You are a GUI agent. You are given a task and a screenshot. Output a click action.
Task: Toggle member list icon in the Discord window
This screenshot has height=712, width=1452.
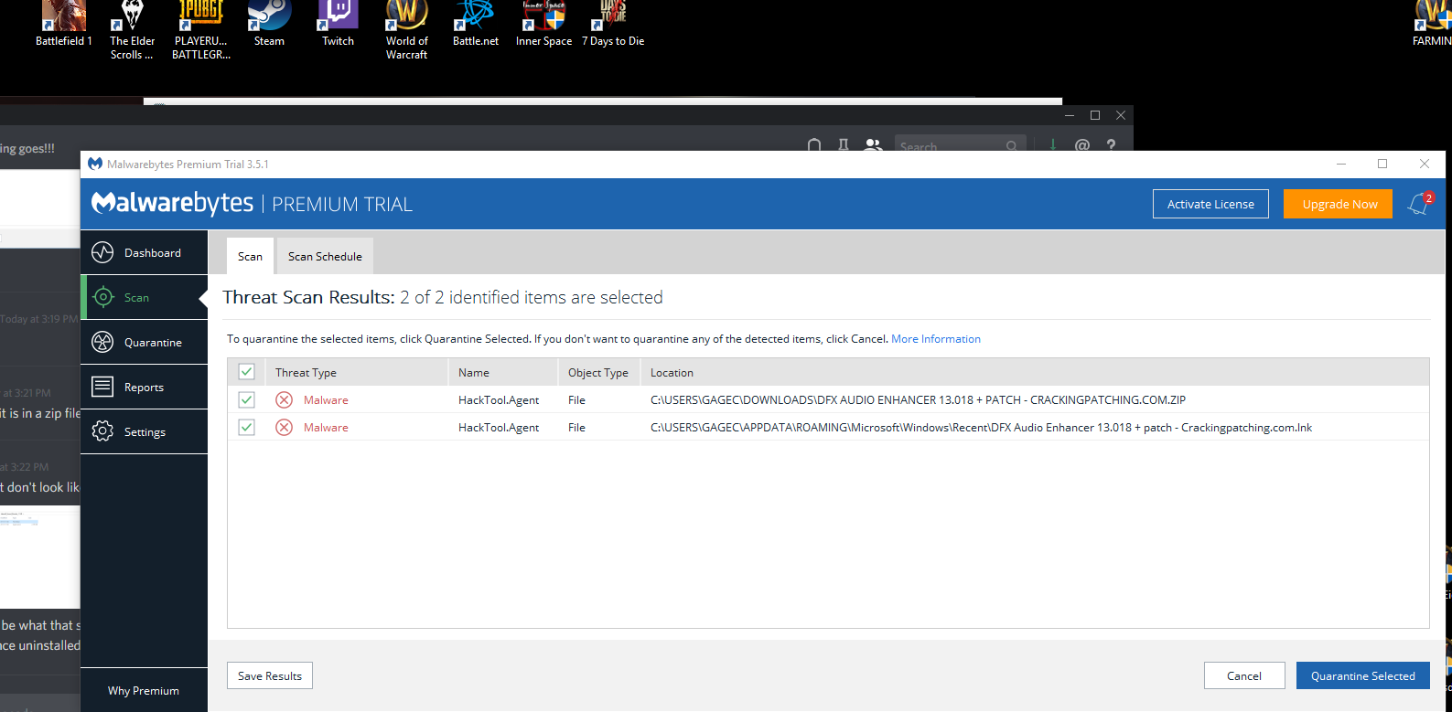pos(873,144)
